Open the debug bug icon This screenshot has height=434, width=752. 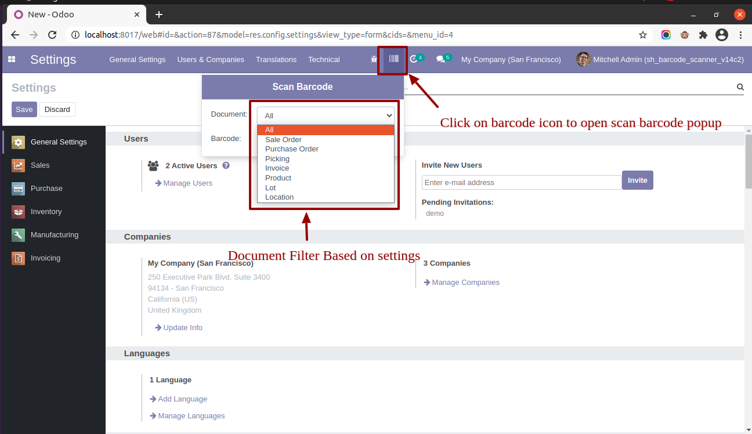click(374, 59)
